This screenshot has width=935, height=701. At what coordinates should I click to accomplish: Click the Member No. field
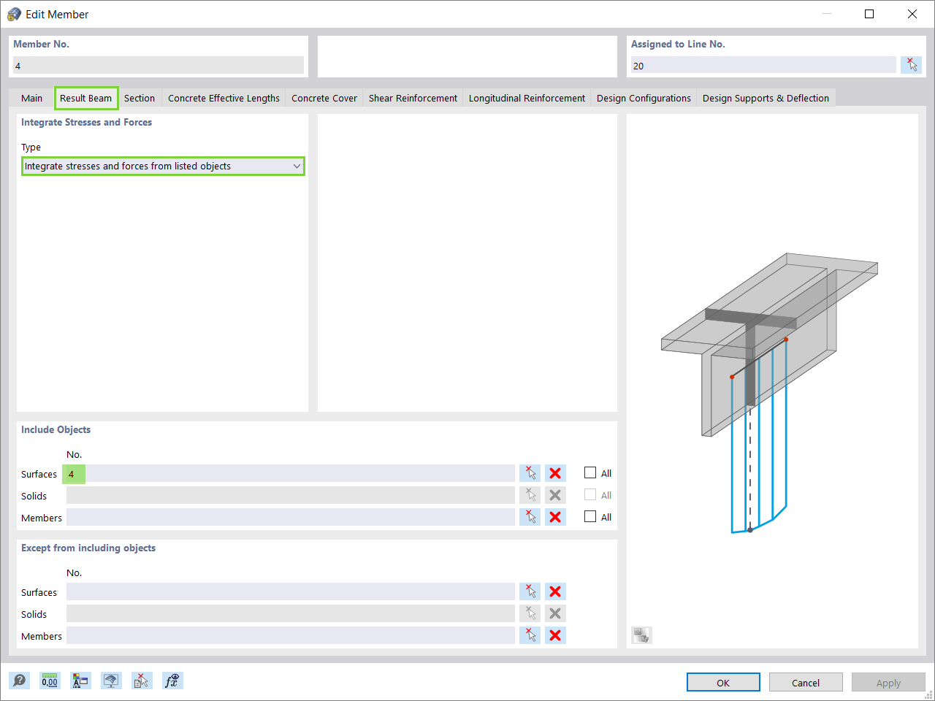pyautogui.click(x=159, y=65)
